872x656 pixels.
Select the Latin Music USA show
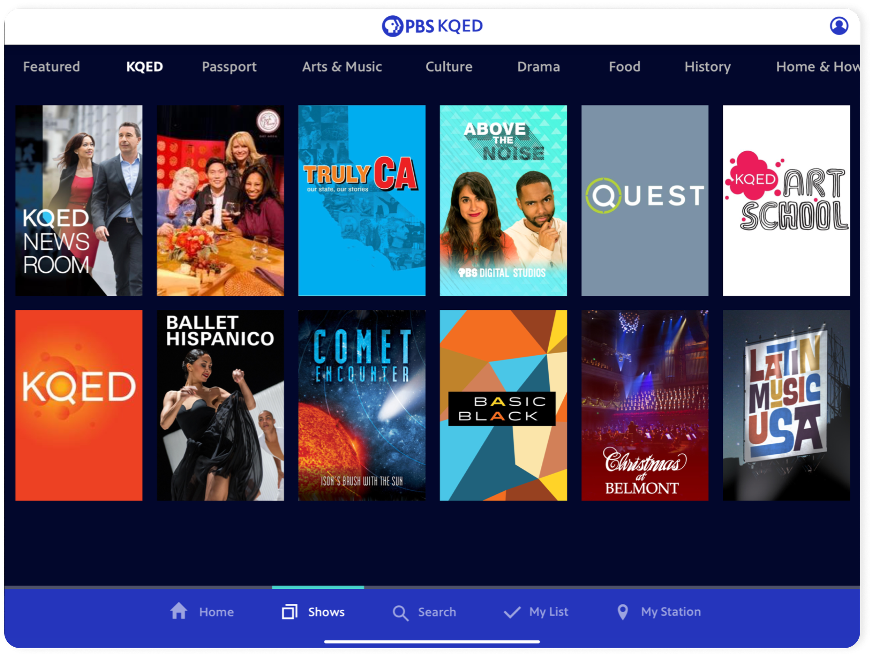pos(786,405)
